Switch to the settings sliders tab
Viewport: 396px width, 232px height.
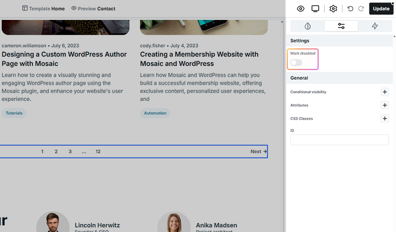point(341,26)
